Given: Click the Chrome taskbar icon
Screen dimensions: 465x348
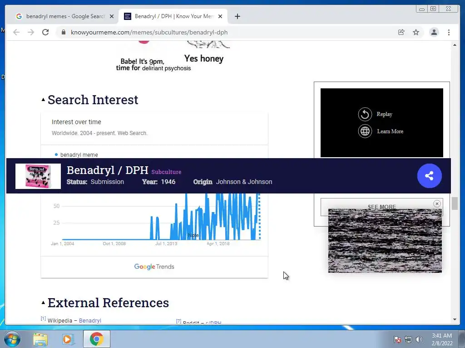Looking at the screenshot, I should click(96, 339).
